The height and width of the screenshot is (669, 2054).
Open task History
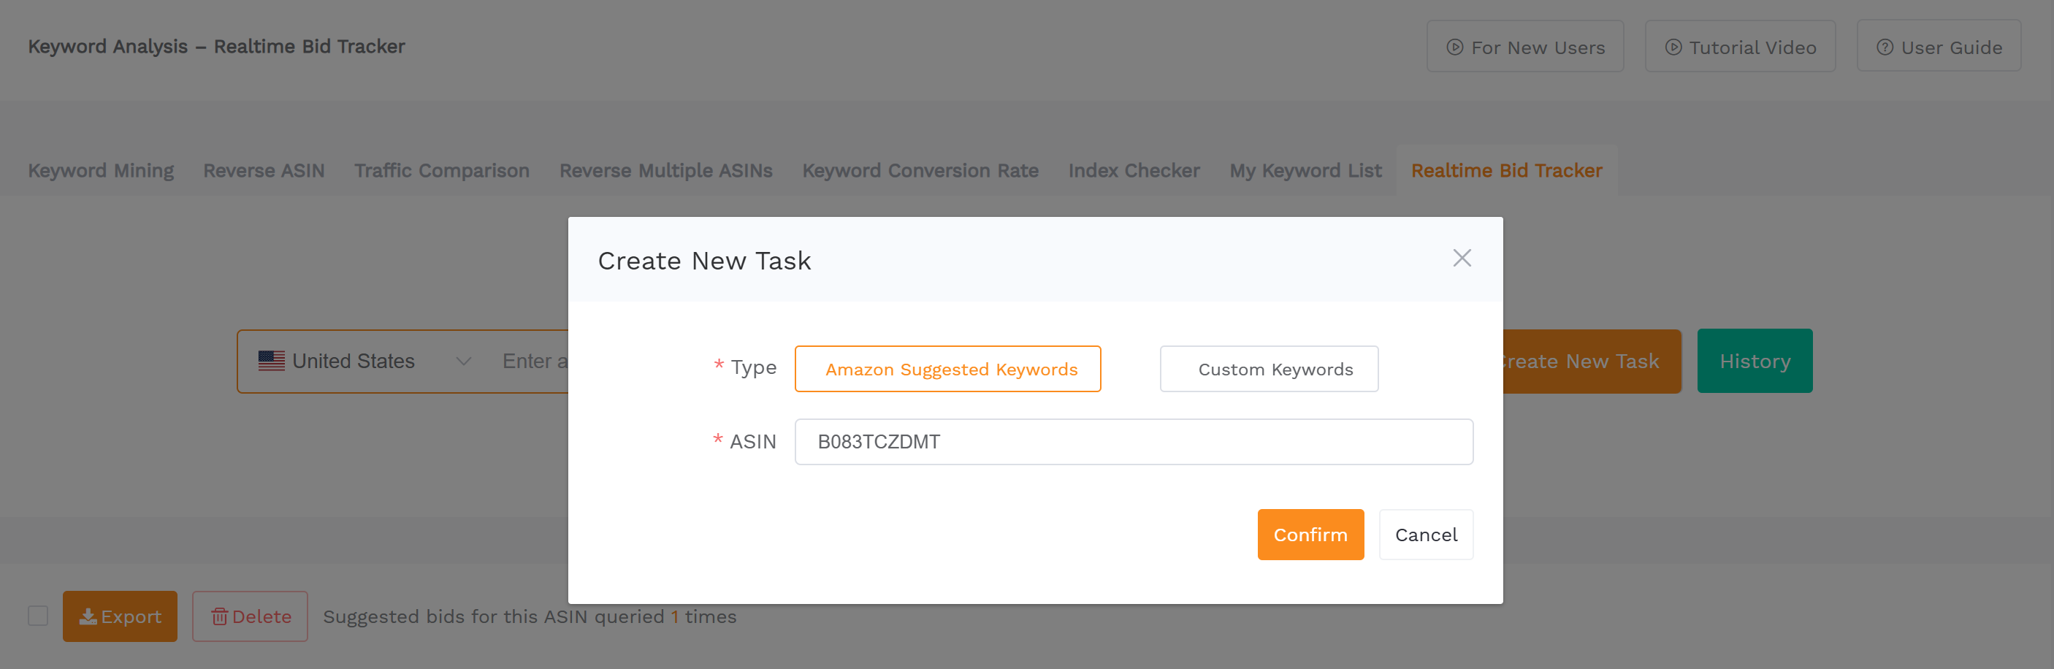[1755, 362]
